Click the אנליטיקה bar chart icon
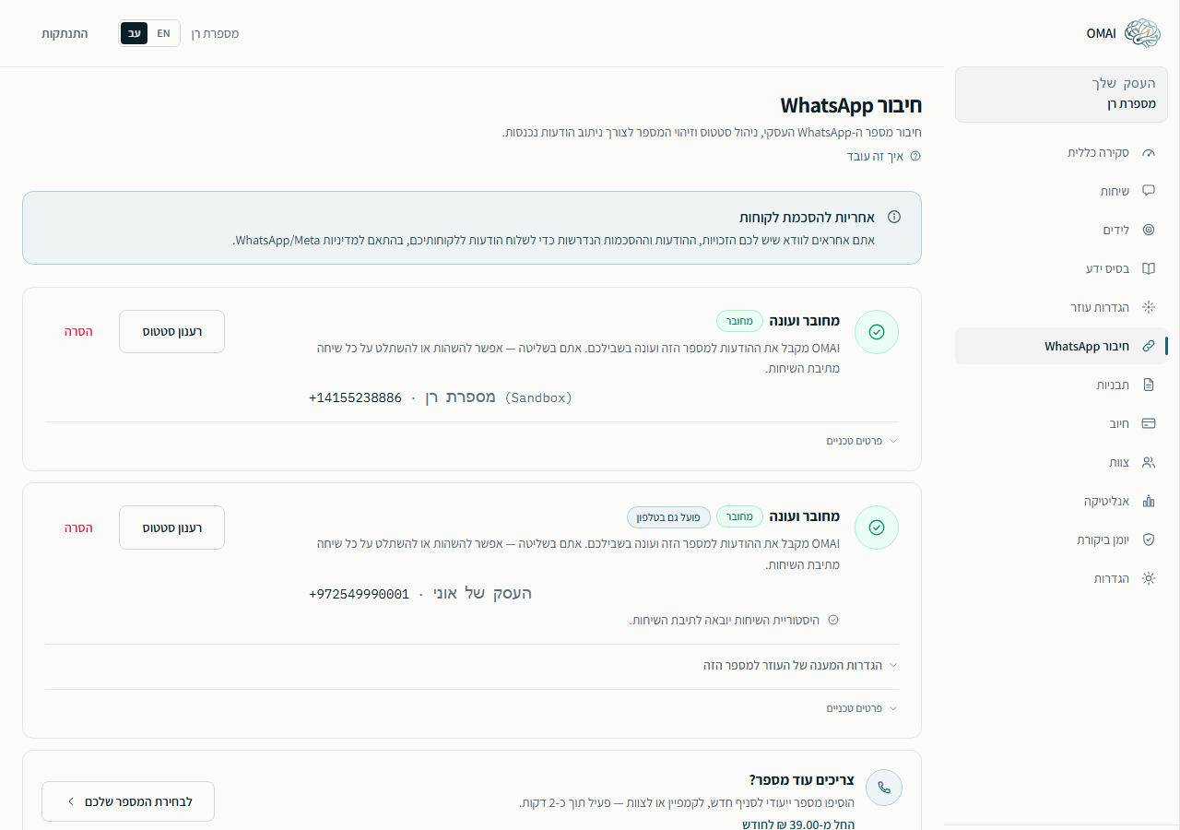The width and height of the screenshot is (1180, 830). (1148, 501)
